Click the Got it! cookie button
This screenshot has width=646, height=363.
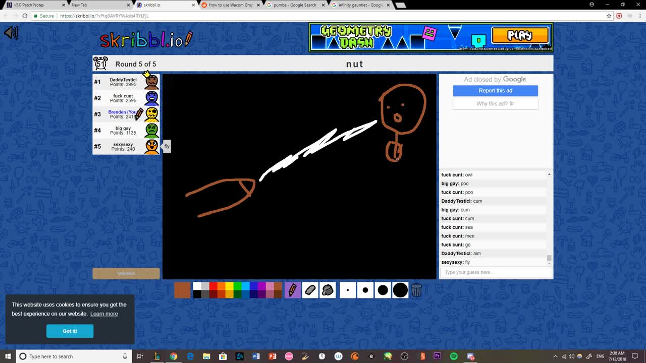70,331
